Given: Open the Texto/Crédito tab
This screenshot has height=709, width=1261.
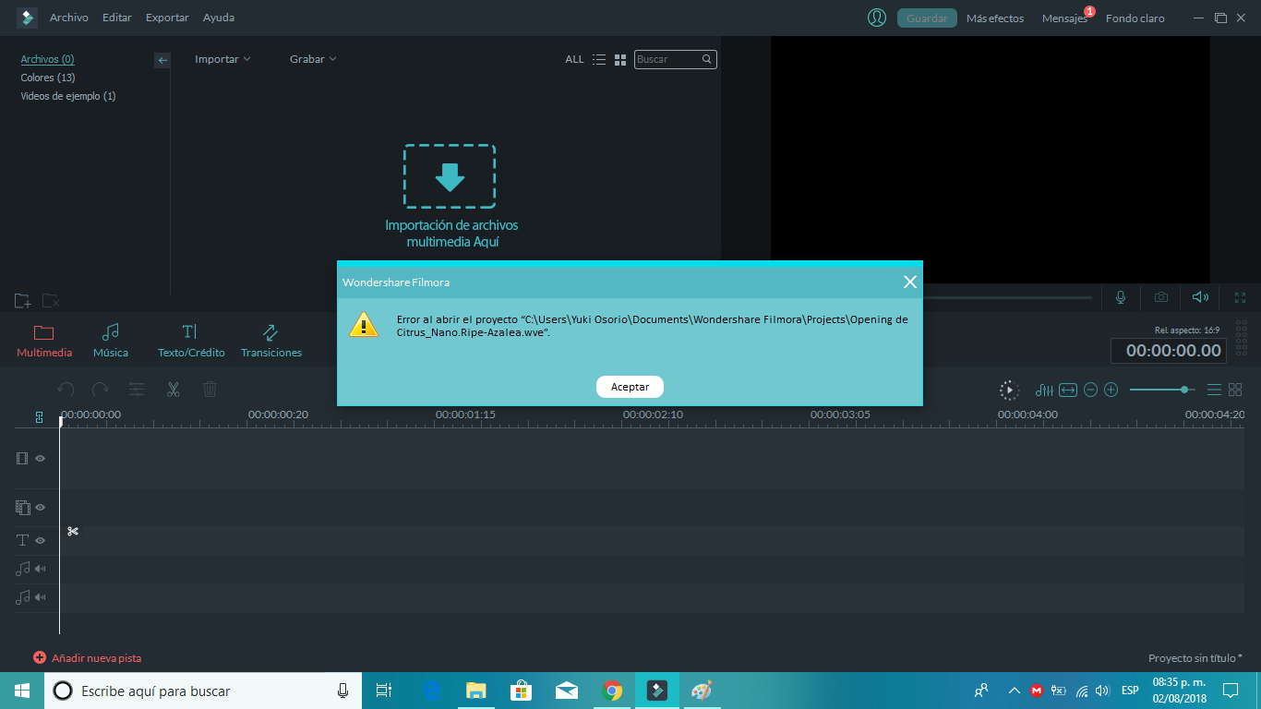Looking at the screenshot, I should click(x=191, y=341).
